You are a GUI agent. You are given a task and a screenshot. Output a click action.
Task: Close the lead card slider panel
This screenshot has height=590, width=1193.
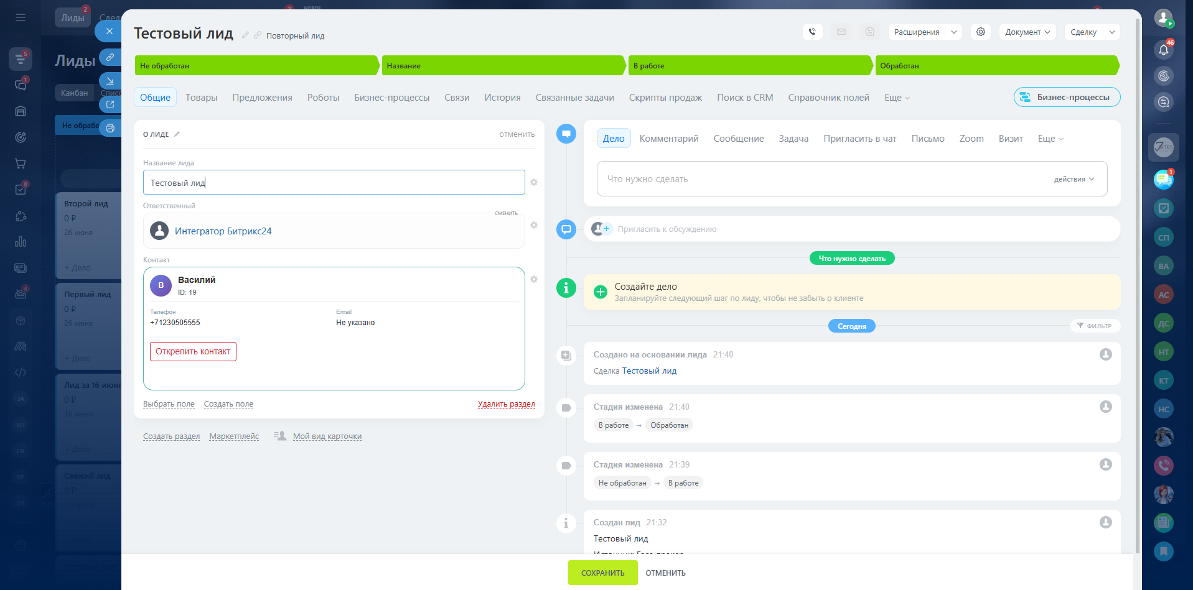(110, 31)
